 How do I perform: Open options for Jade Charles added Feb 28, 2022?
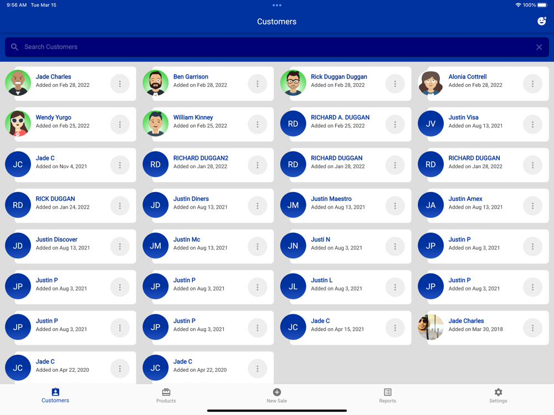pyautogui.click(x=120, y=84)
